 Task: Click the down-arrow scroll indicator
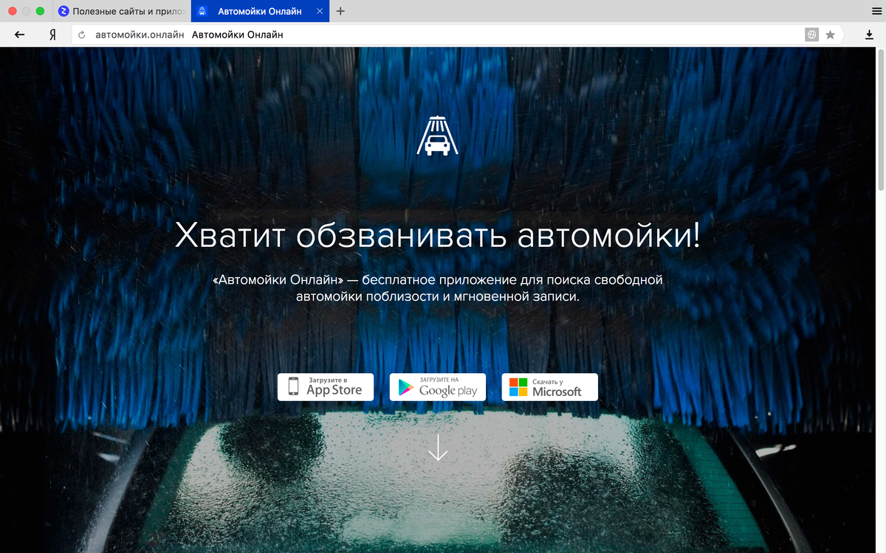[438, 448]
